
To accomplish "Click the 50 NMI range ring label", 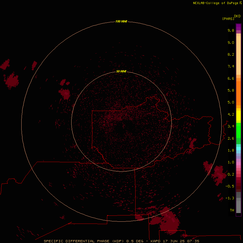I will coord(121,71).
